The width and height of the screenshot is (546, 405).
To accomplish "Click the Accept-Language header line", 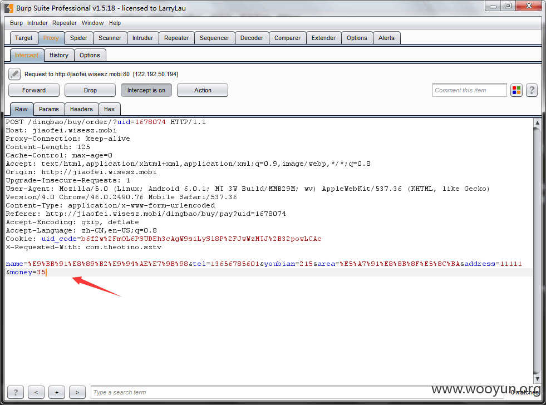I will pos(81,230).
